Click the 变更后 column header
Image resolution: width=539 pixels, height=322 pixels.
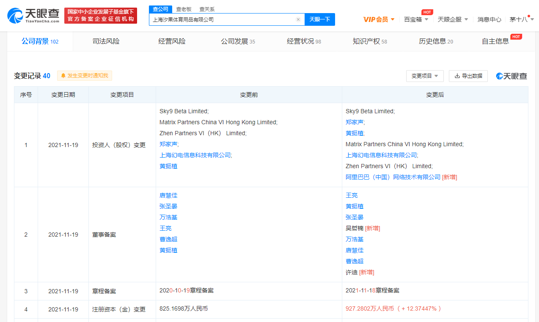(435, 95)
